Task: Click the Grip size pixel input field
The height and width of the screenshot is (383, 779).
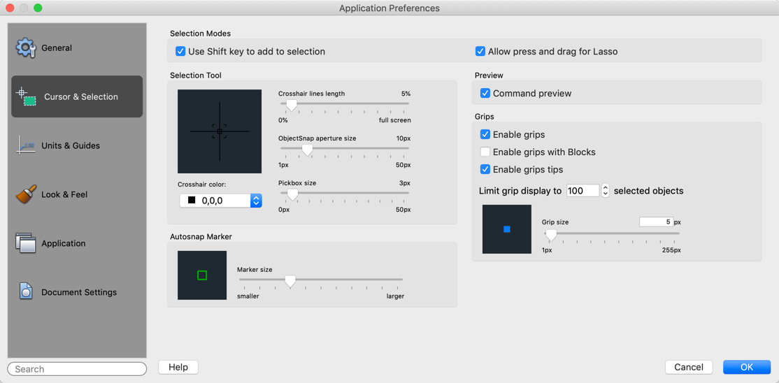Action: coord(656,222)
